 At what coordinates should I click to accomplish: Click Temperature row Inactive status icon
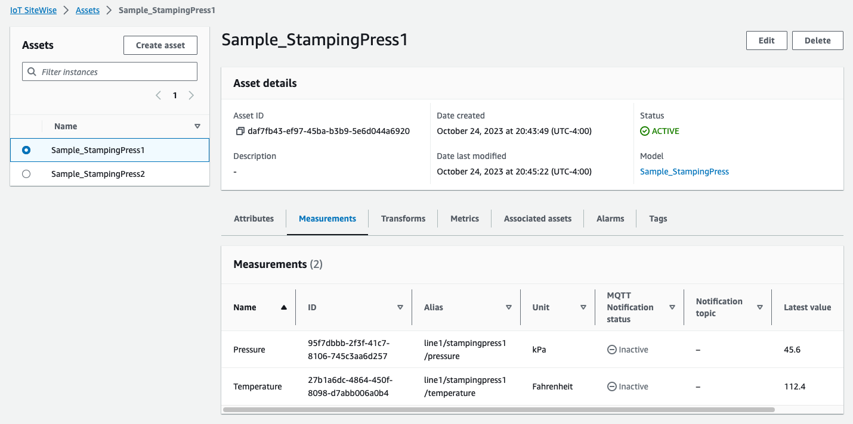click(611, 386)
